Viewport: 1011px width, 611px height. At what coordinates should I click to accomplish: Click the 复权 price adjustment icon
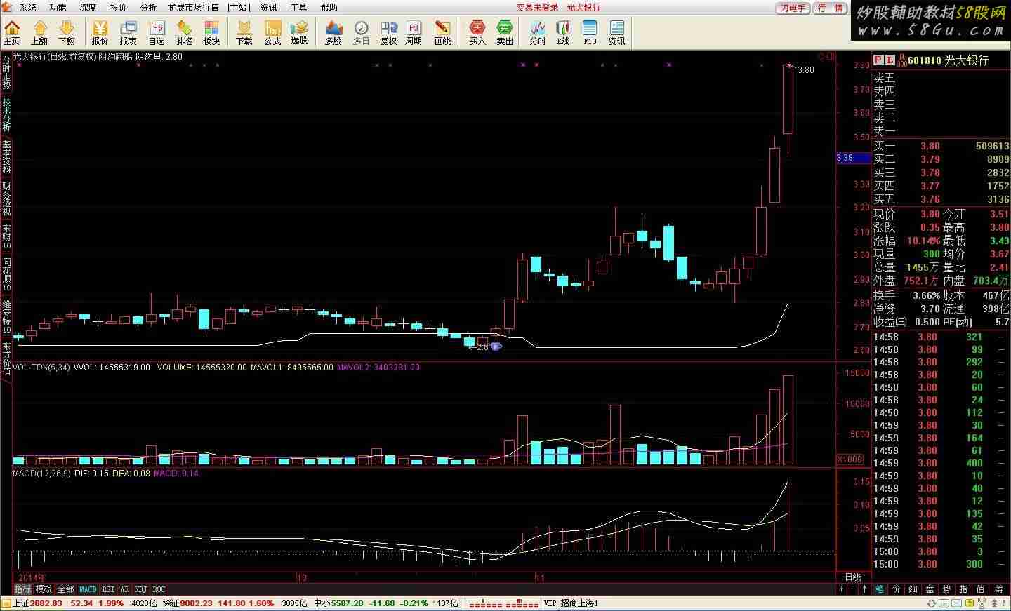pyautogui.click(x=388, y=32)
